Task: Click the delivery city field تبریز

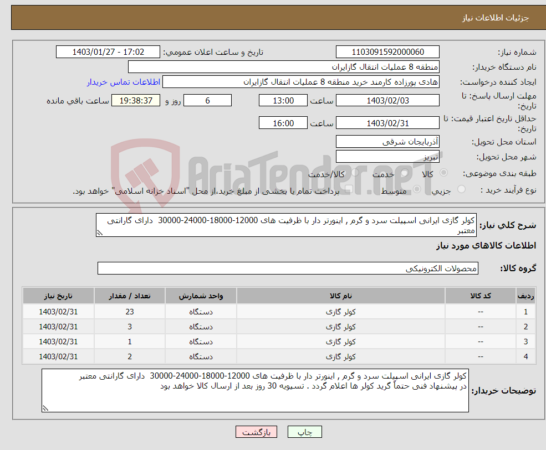Action: tap(387, 157)
